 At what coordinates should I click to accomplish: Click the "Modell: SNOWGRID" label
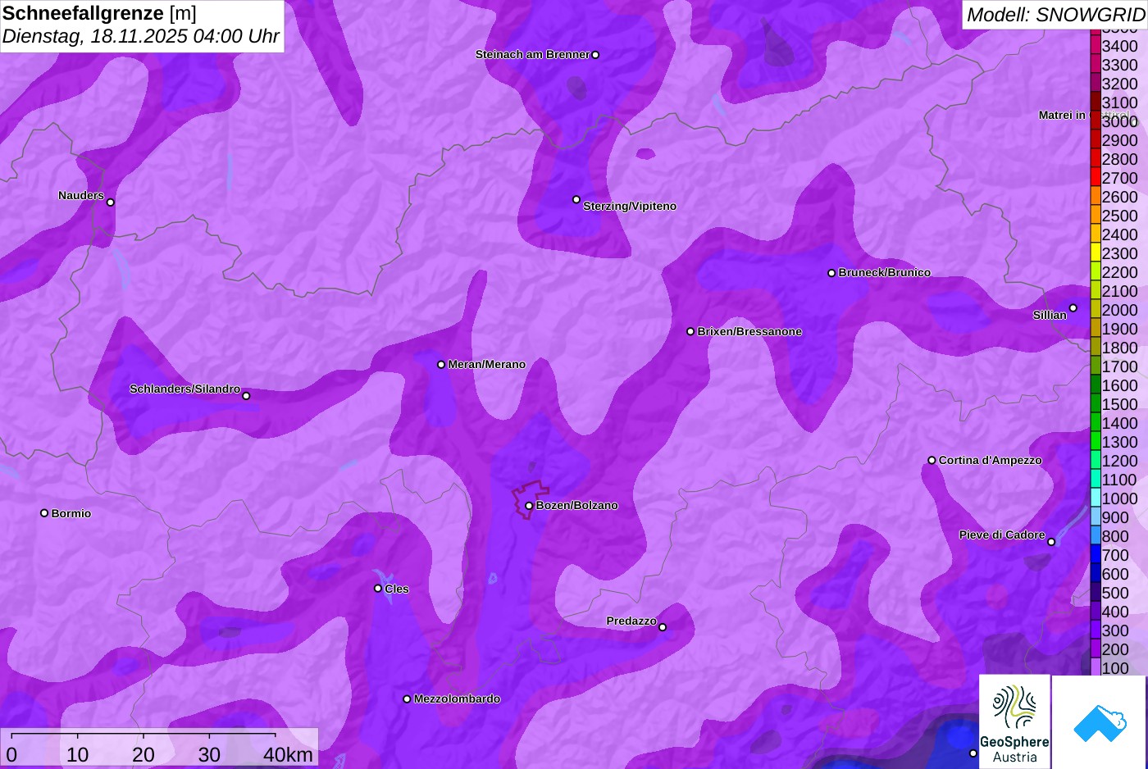click(x=1055, y=15)
